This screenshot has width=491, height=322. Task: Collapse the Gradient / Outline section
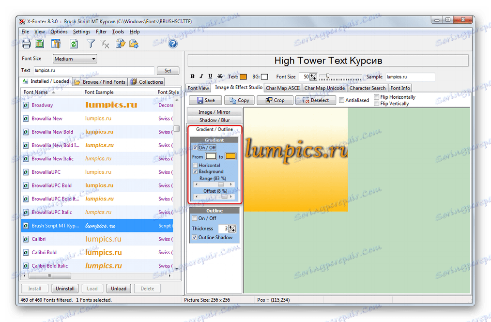(x=214, y=129)
